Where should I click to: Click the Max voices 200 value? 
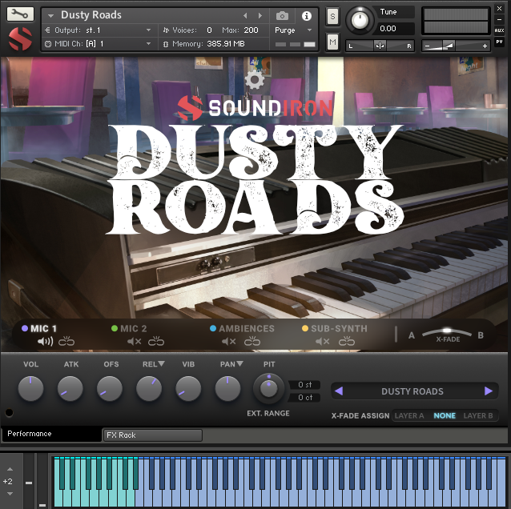point(251,30)
